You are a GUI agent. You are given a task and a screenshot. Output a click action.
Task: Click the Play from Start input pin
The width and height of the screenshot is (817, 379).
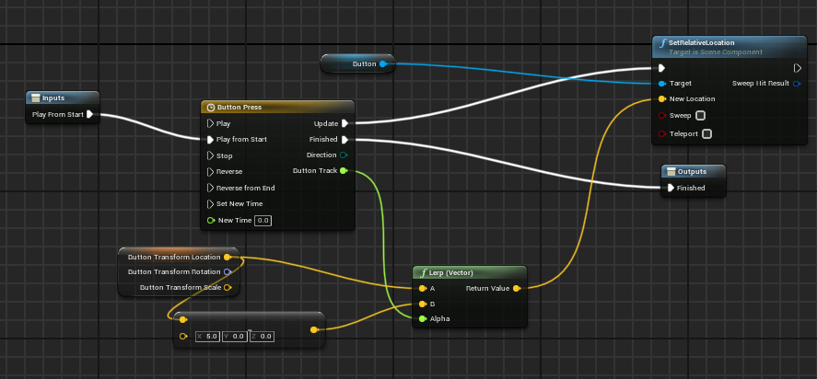coord(210,140)
